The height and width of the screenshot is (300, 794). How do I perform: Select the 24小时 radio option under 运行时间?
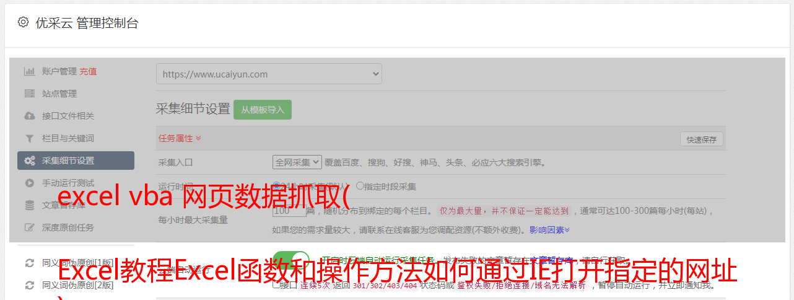tap(277, 185)
